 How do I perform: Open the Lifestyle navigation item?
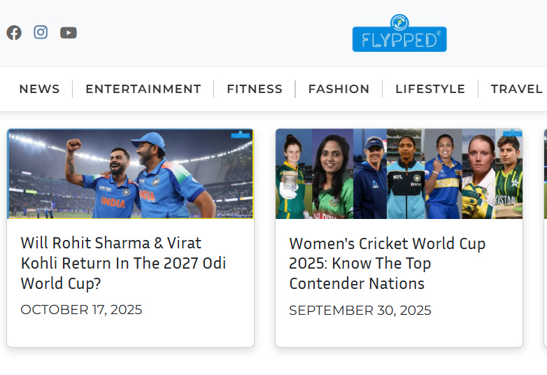430,89
